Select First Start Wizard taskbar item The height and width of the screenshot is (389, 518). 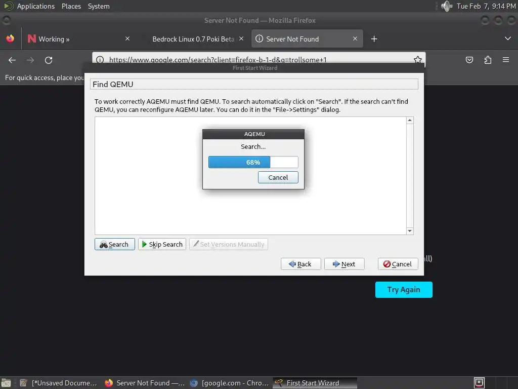point(315,383)
